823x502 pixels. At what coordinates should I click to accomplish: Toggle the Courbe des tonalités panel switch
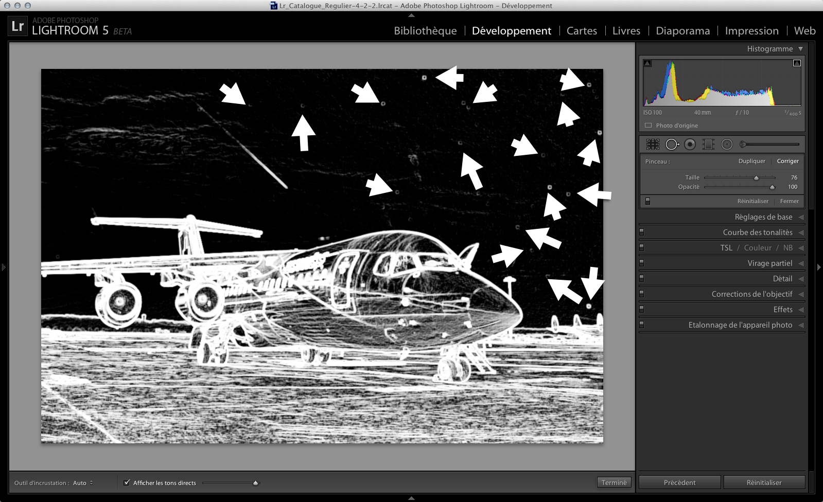(642, 232)
